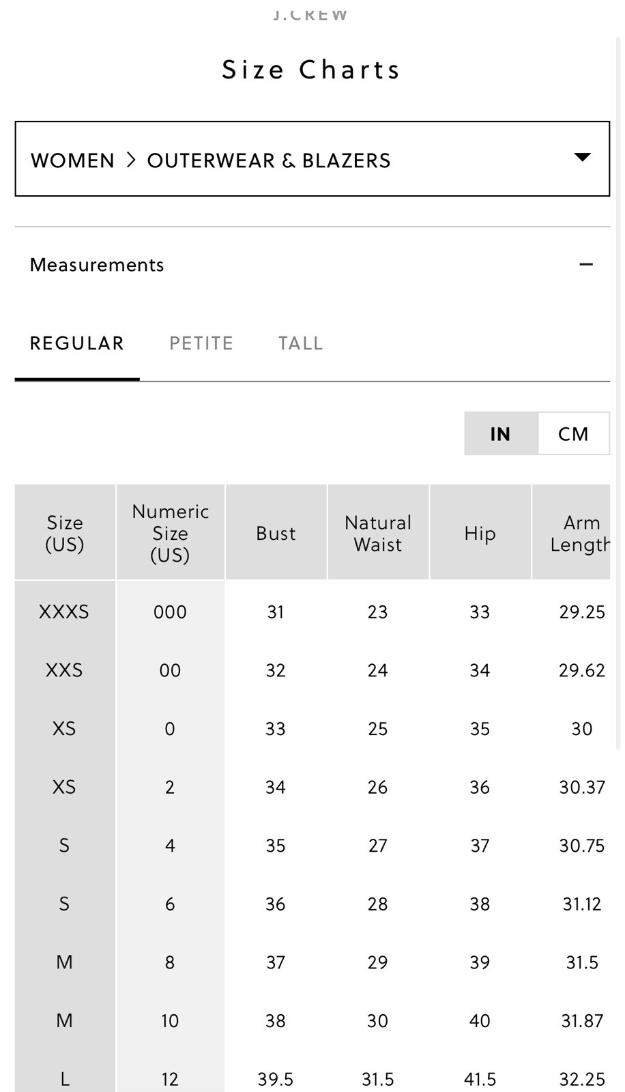The width and height of the screenshot is (625, 1092).
Task: Open the Women Outerwear & Blazers dropdown arrow
Action: point(582,158)
